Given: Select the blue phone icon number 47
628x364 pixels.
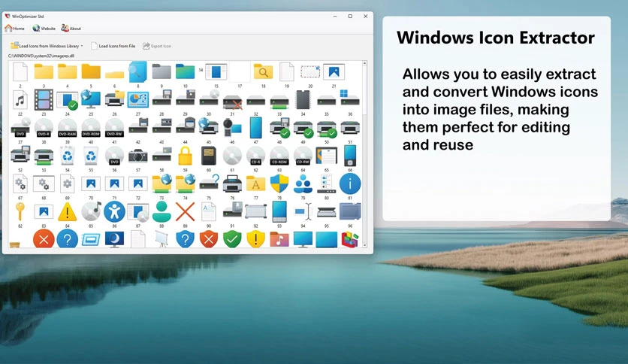Looking at the screenshot, I should [x=256, y=128].
